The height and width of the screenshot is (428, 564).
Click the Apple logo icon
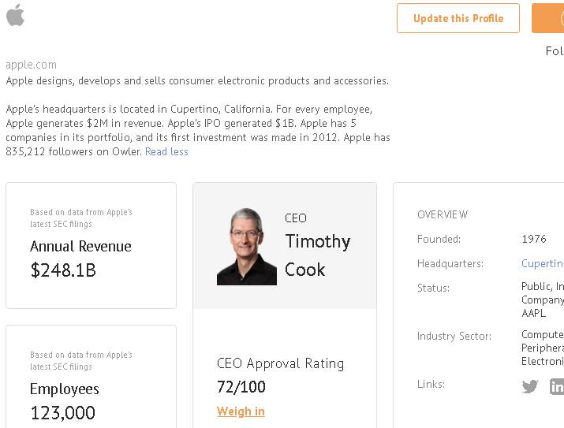click(15, 14)
